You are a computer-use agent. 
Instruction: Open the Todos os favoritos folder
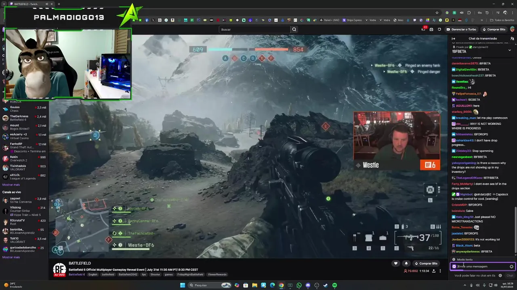502,20
